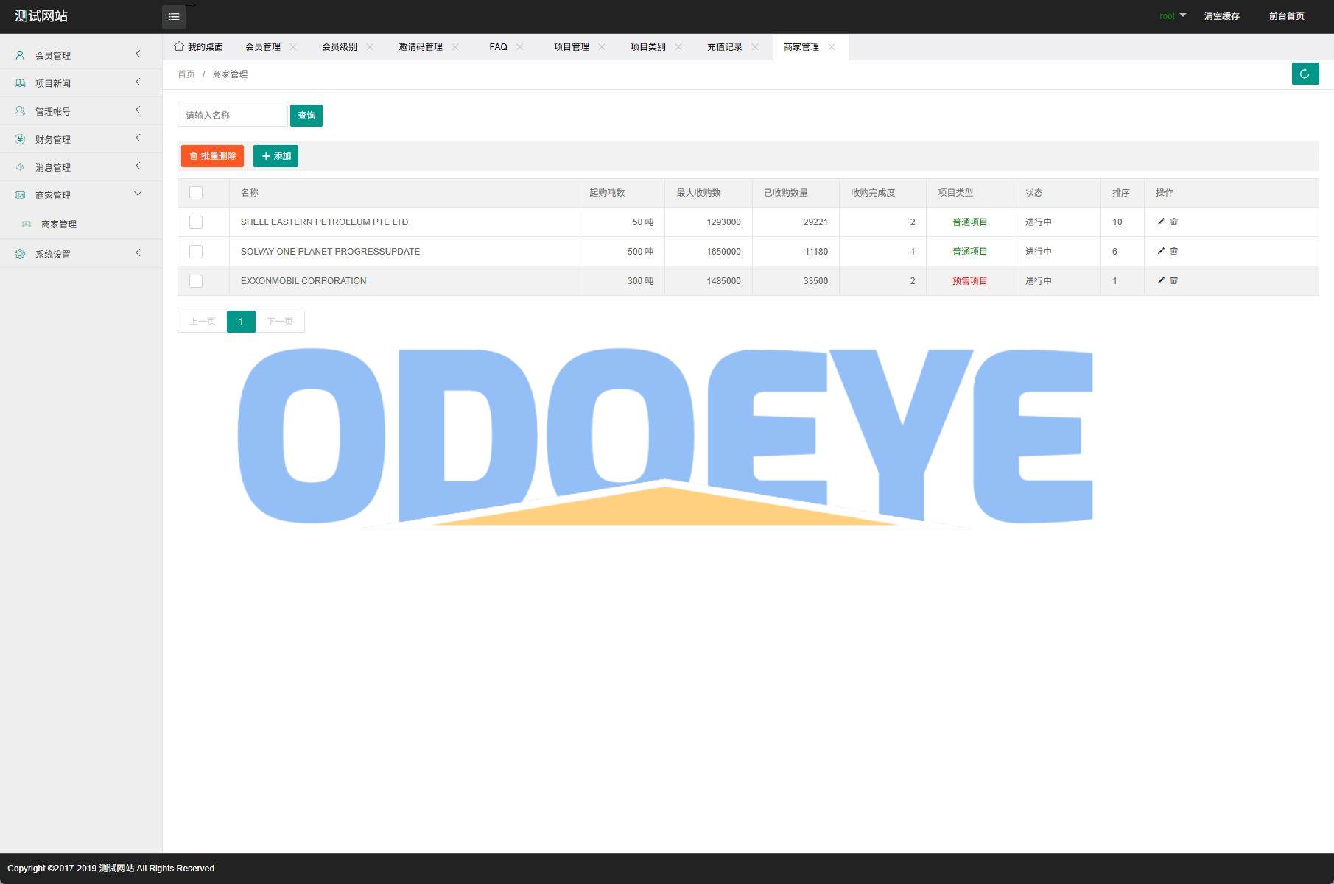
Task: Close the 项目类别 tab
Action: pyautogui.click(x=678, y=46)
